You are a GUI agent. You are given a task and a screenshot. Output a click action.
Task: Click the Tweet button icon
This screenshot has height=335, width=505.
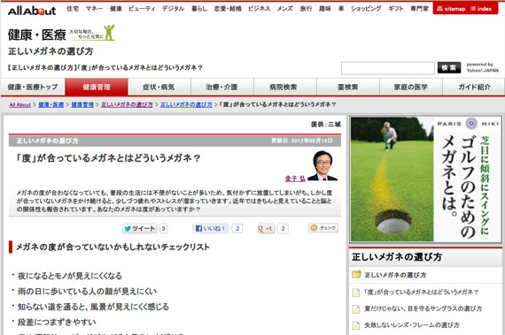(139, 228)
